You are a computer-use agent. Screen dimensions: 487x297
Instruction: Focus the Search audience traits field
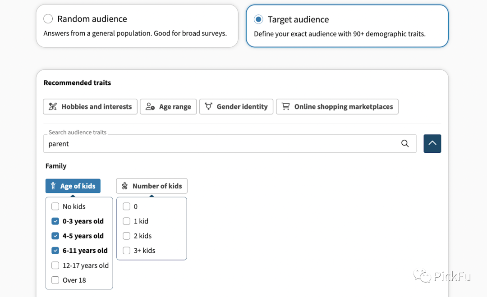[221, 144]
